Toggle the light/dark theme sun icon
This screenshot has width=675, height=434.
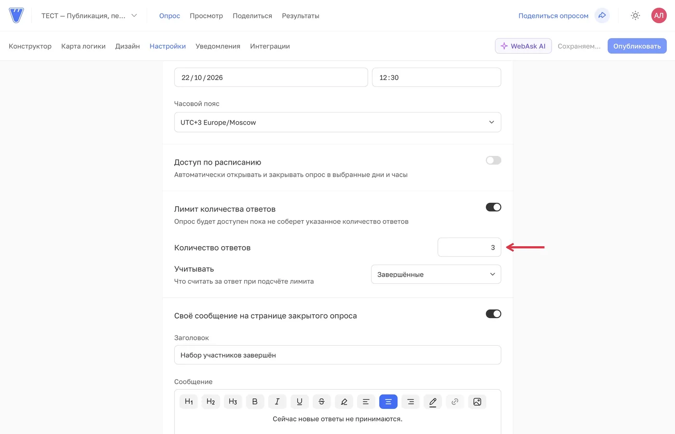635,15
